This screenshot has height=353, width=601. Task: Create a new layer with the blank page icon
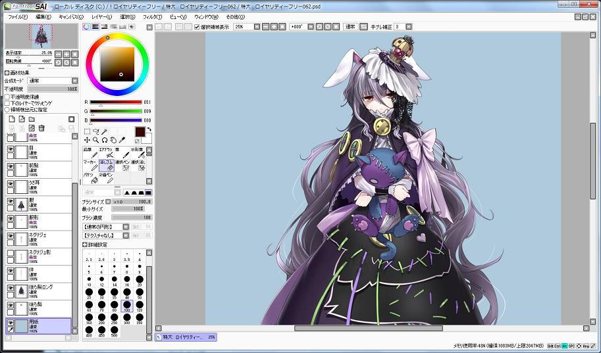pos(11,119)
